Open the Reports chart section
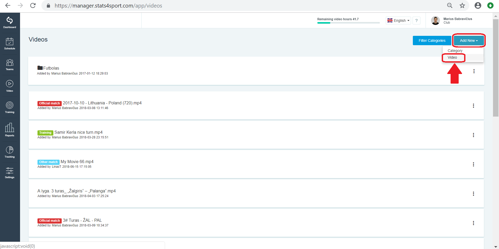The width and height of the screenshot is (499, 249). (10, 130)
